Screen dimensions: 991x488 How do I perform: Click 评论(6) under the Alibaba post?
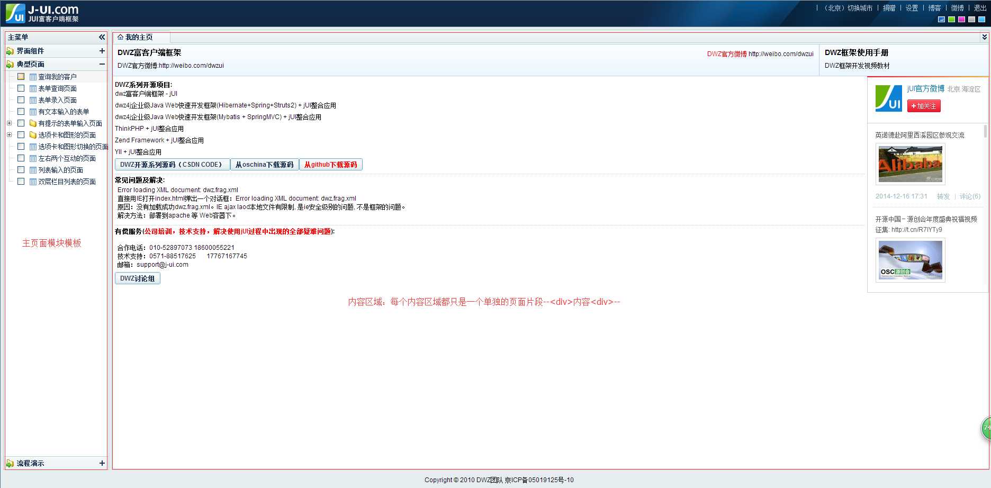click(x=970, y=196)
